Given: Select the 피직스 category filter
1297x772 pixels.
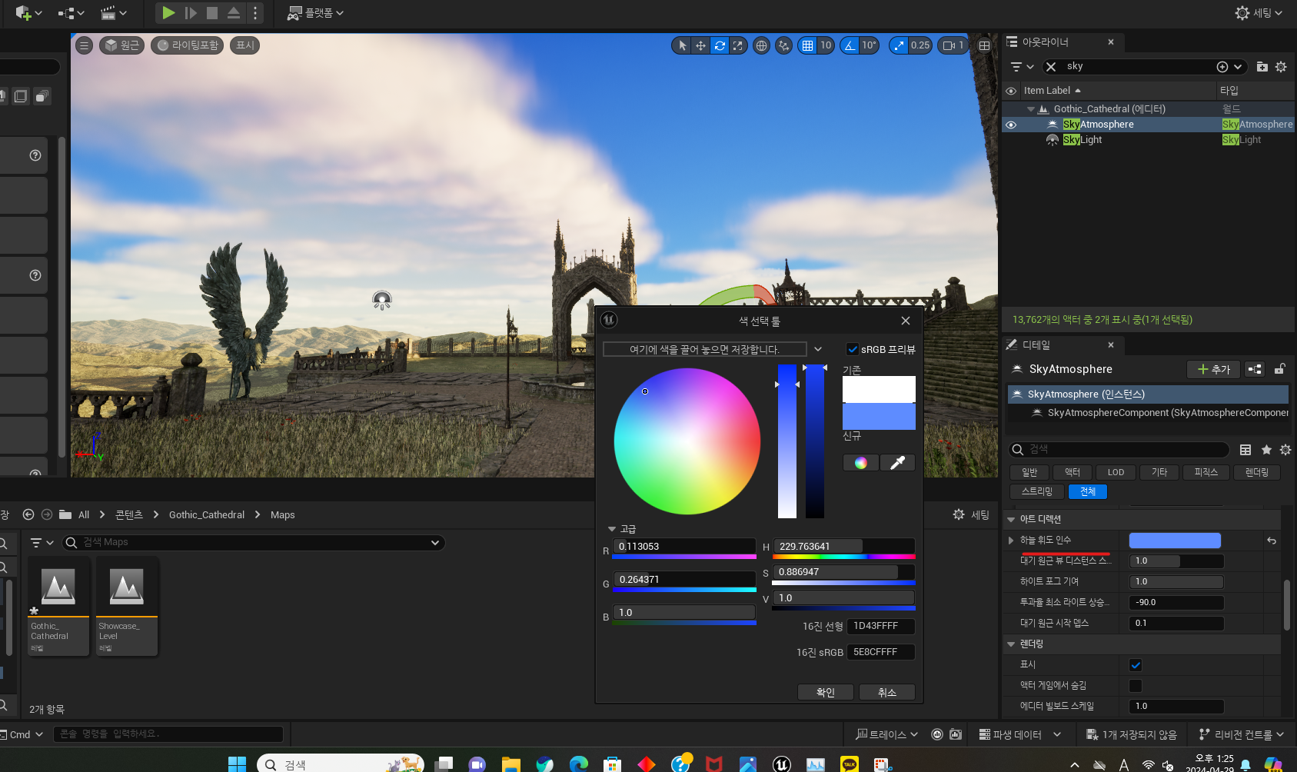Looking at the screenshot, I should tap(1206, 472).
